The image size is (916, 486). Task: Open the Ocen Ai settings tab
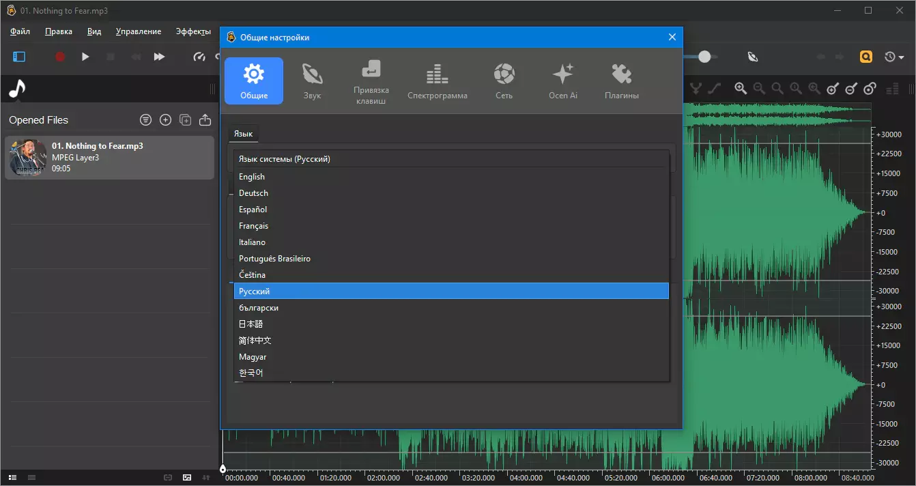pos(563,81)
